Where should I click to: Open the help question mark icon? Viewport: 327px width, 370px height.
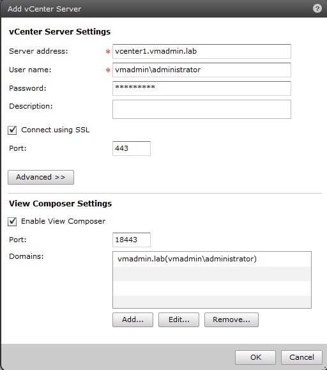pyautogui.click(x=317, y=9)
